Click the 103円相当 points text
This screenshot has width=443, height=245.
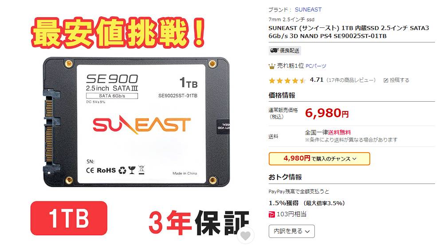click(291, 214)
